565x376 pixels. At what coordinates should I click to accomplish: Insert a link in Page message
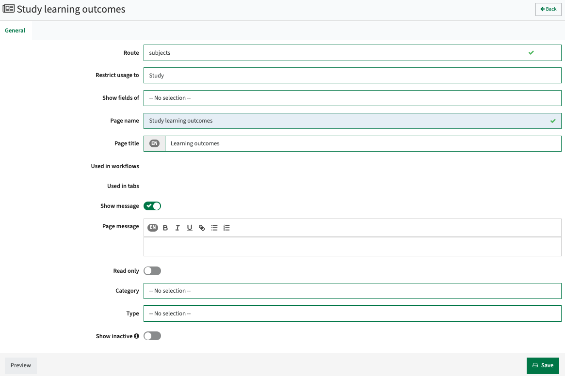click(202, 228)
